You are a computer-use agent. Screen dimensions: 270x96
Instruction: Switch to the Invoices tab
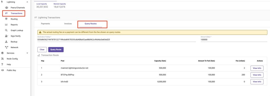[x=68, y=24]
